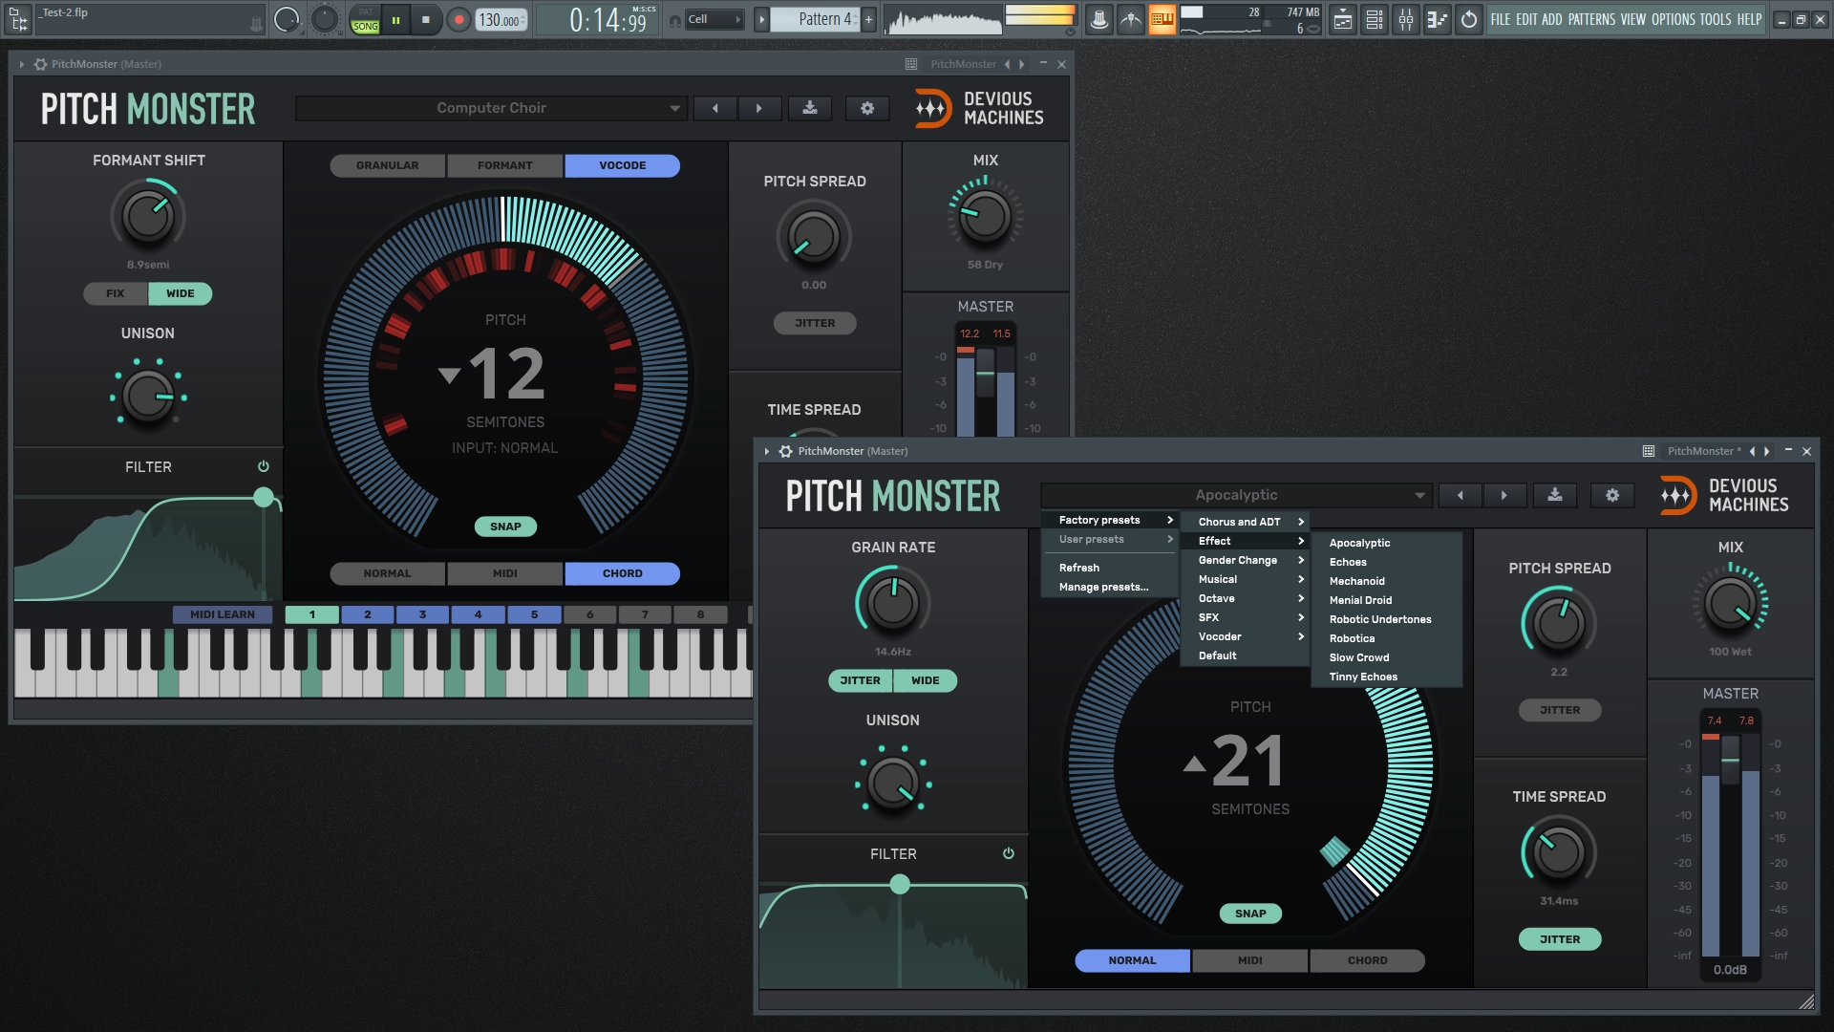Select chord slot 3 button
Viewport: 1834px width, 1032px height.
click(422, 614)
